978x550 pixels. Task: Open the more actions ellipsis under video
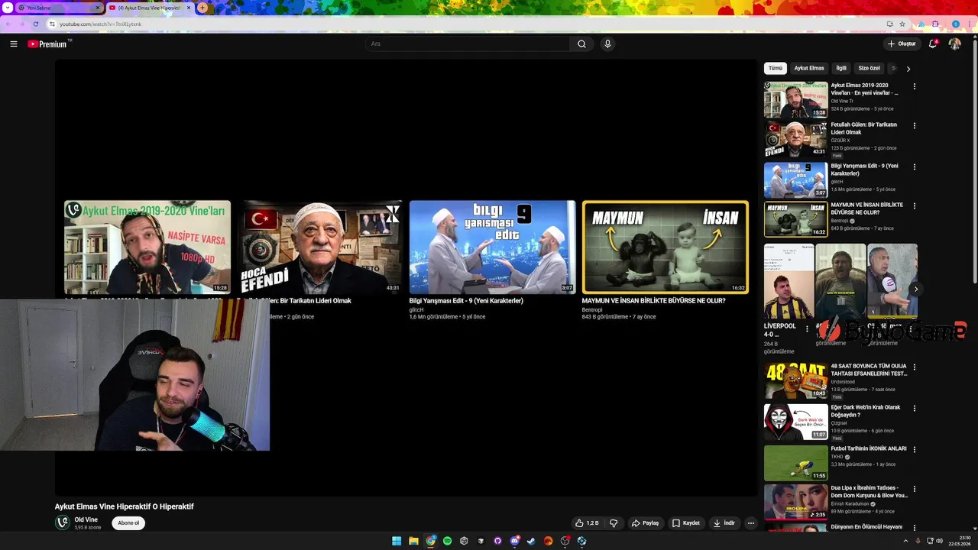point(751,523)
